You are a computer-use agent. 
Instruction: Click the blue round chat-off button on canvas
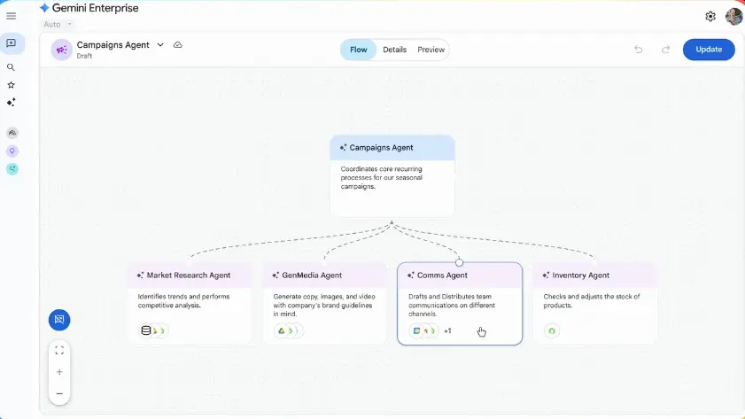pos(59,320)
